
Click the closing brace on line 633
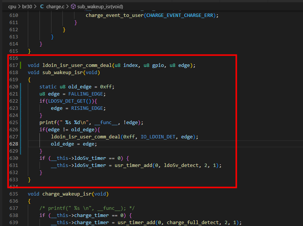(x=29, y=180)
